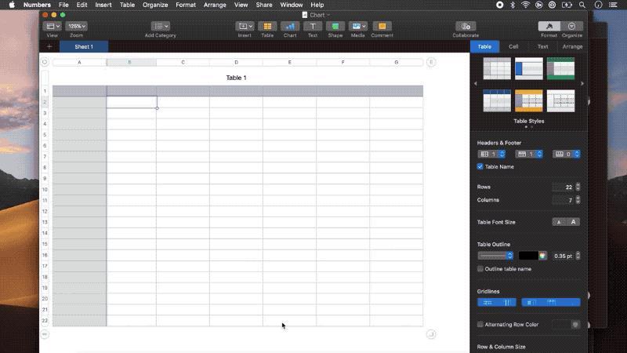
Task: Open the Table Outline line style dropdown
Action: coord(495,256)
